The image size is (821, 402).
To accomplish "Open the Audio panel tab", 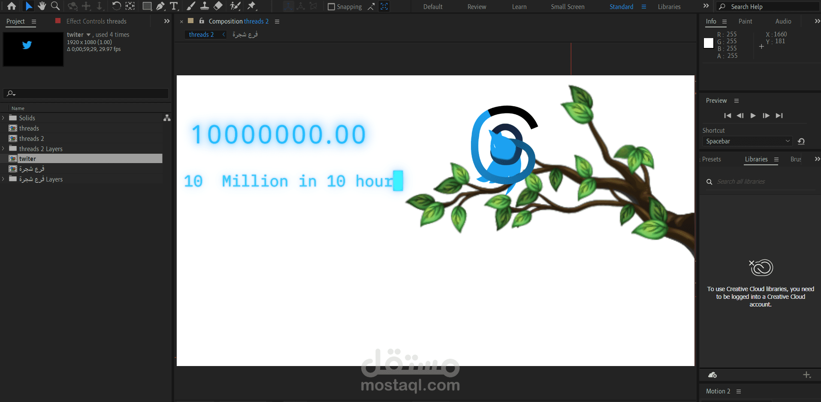I will [x=783, y=21].
